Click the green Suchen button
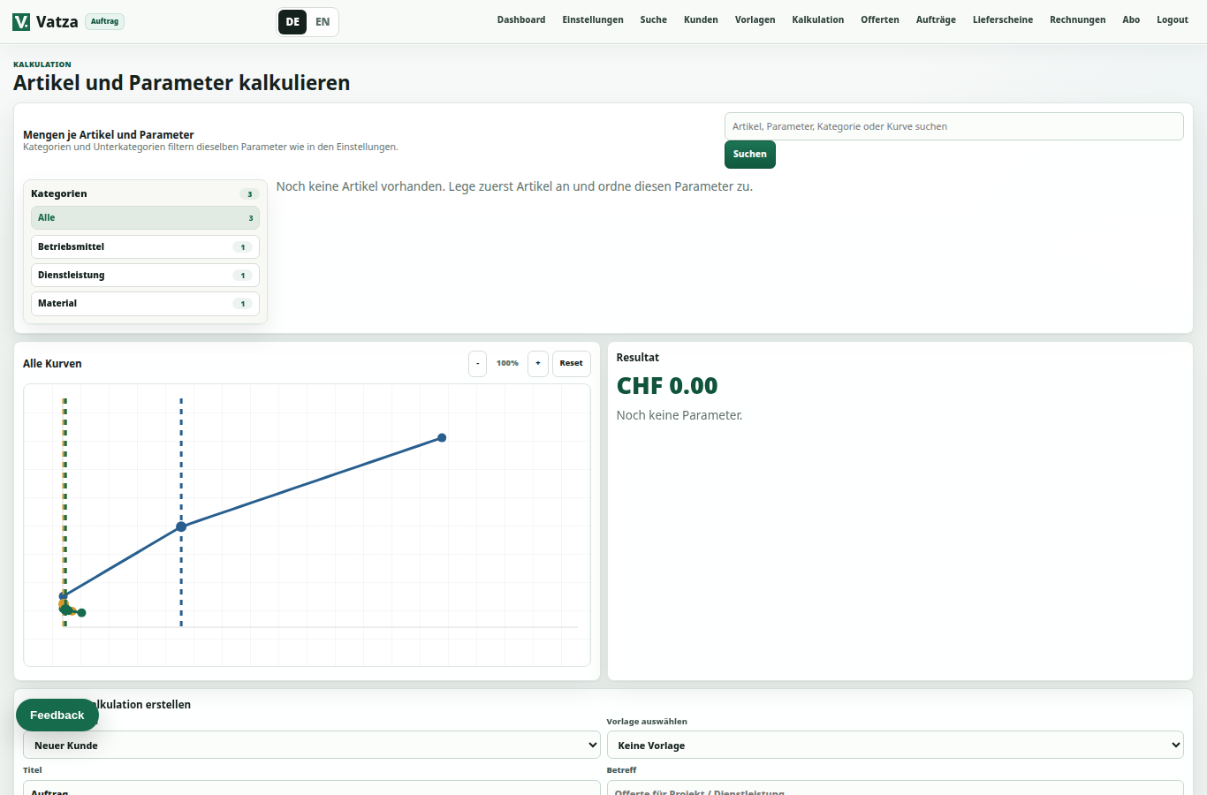 tap(750, 155)
